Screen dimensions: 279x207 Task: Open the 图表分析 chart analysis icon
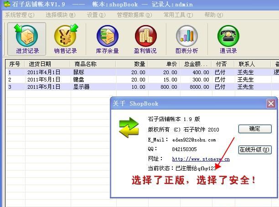coord(186,39)
